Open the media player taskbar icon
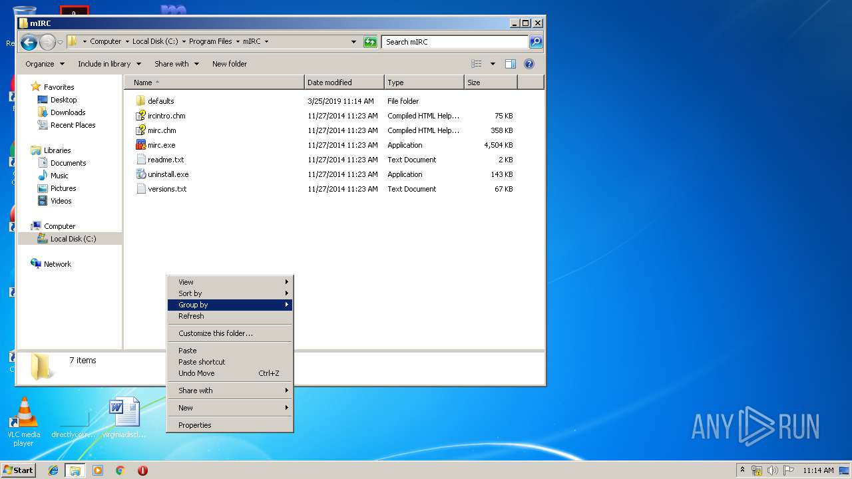The height and width of the screenshot is (479, 852). pos(98,470)
